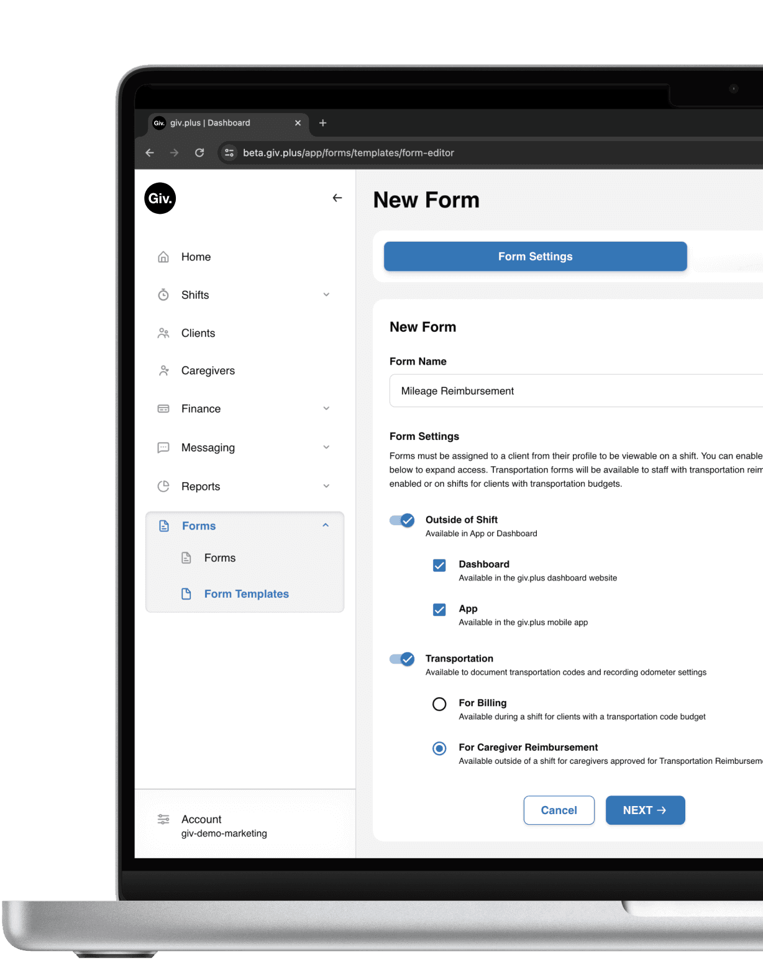Turn off the Transportation toggle switch
This screenshot has height=967, width=763.
coord(402,659)
